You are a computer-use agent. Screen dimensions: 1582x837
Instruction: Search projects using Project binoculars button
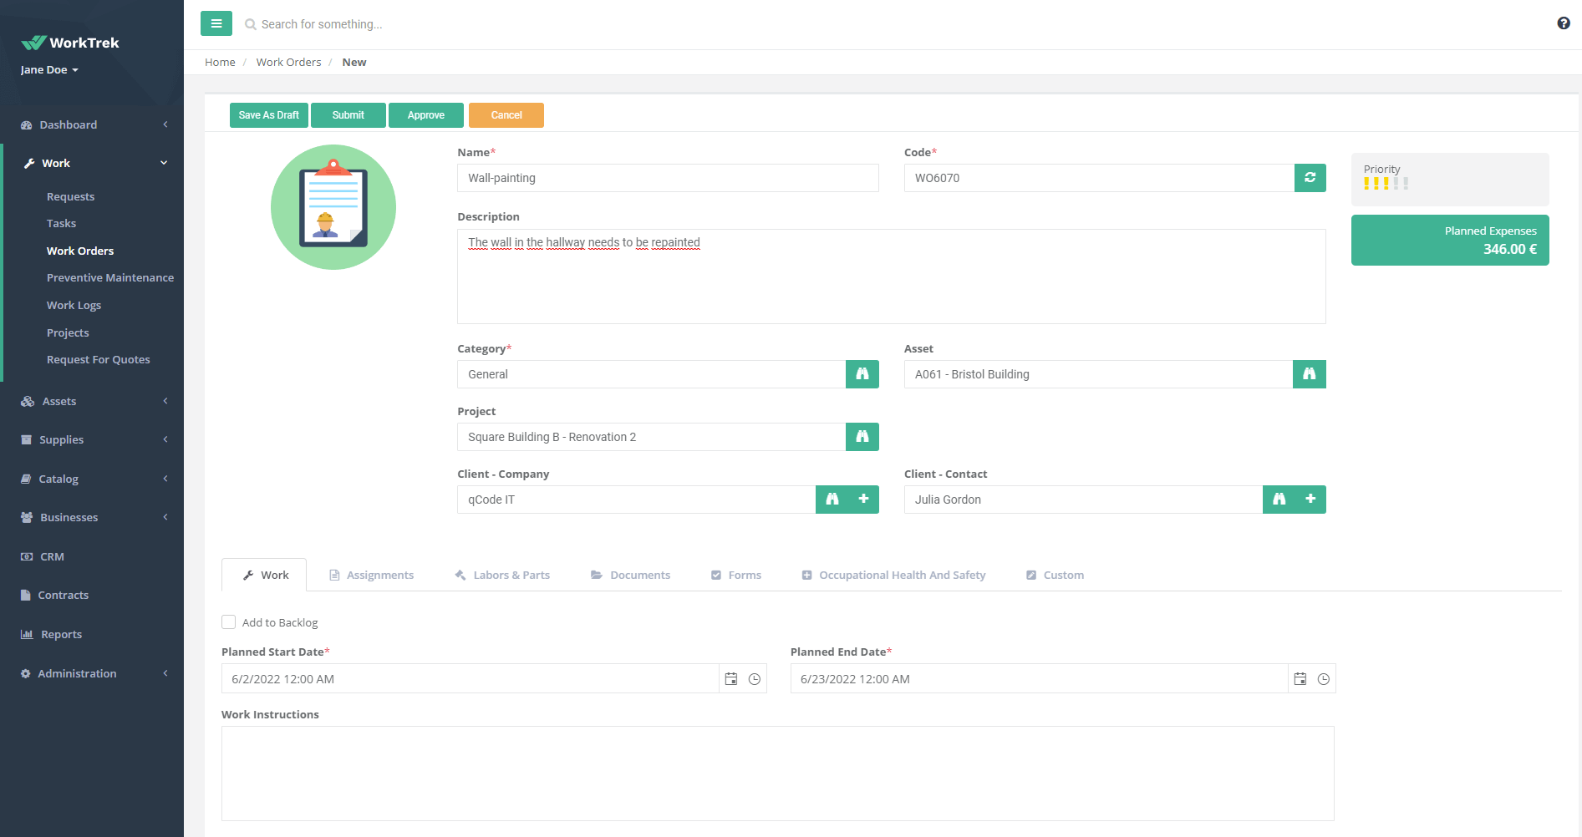862,437
